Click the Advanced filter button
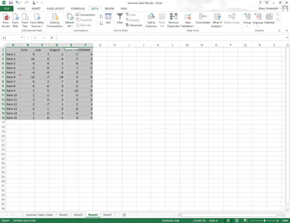The width and height of the screenshot is (290, 223). click(134, 25)
